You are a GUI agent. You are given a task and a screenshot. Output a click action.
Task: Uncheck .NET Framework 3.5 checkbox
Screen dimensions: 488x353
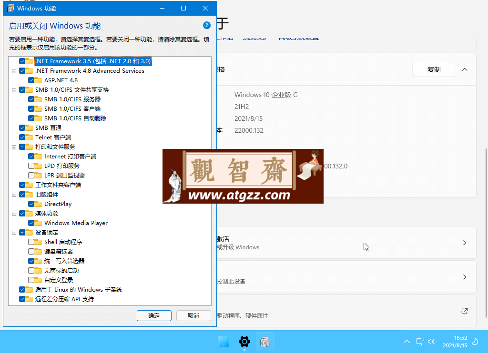click(x=22, y=61)
